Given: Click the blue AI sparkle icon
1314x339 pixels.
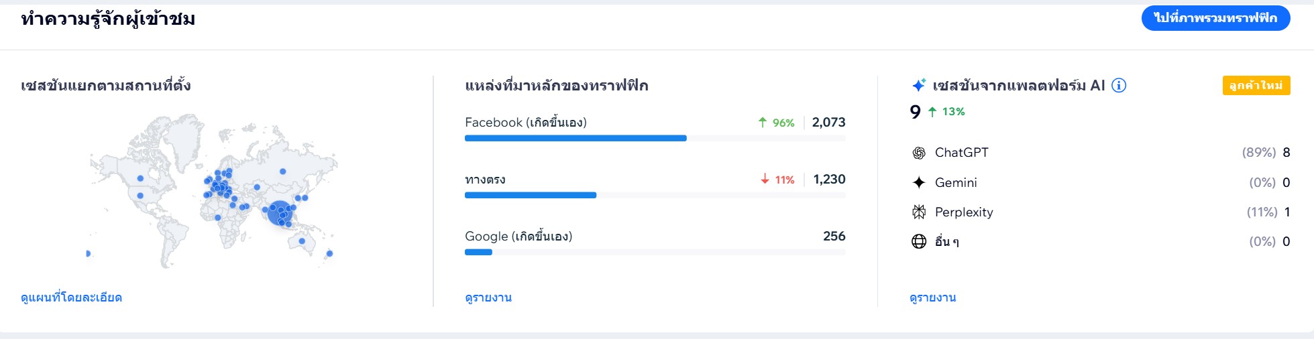Looking at the screenshot, I should [919, 85].
